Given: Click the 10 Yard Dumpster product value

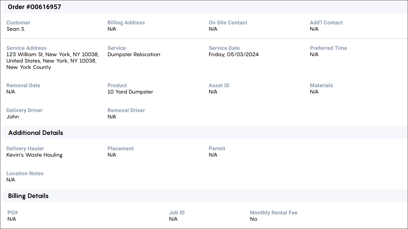Looking at the screenshot, I should click(x=130, y=92).
